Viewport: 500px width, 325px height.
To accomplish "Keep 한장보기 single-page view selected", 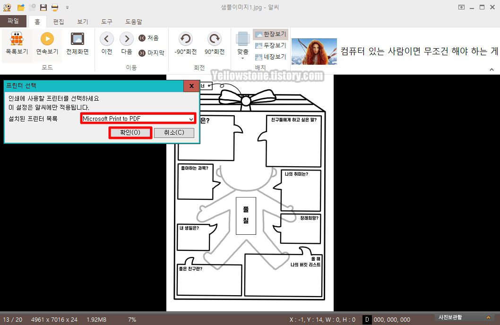I will [x=271, y=35].
